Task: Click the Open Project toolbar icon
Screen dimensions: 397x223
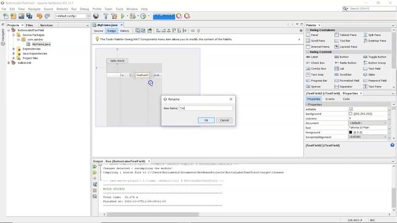Action: 21,16
